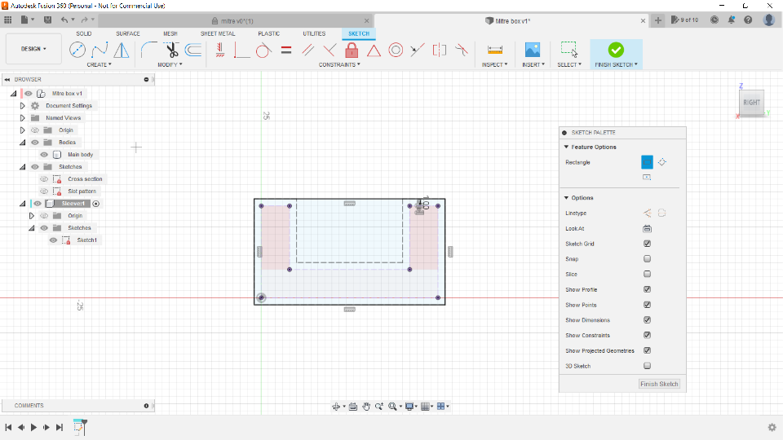Image resolution: width=783 pixels, height=440 pixels.
Task: Switch to the Sheet Metal tab
Action: click(x=218, y=33)
